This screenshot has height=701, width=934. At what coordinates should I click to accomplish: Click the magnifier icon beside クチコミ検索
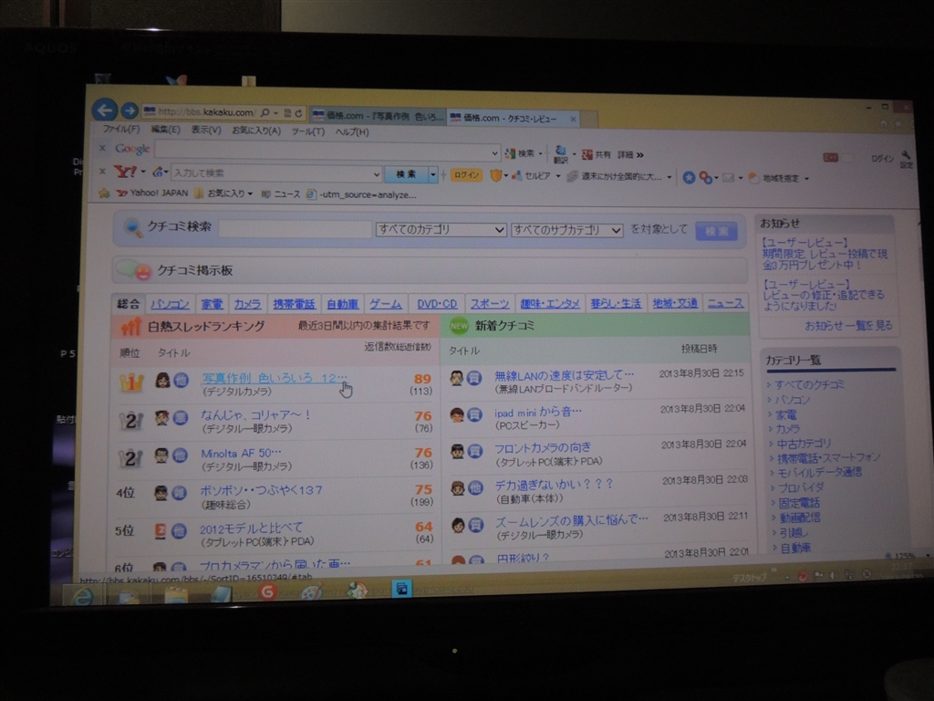pos(132,227)
